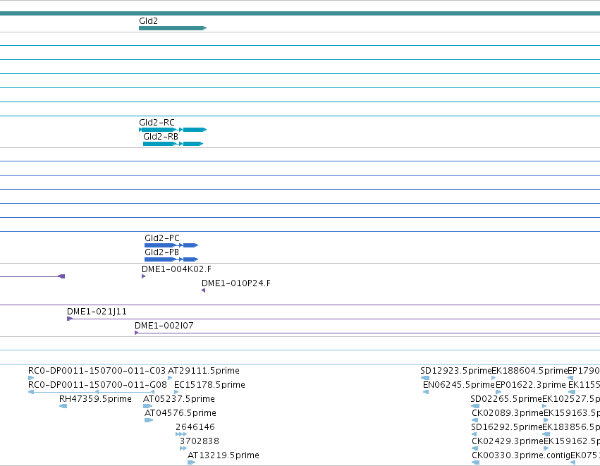
Task: Select the SD16292.5prime EST label
Action: (x=507, y=427)
